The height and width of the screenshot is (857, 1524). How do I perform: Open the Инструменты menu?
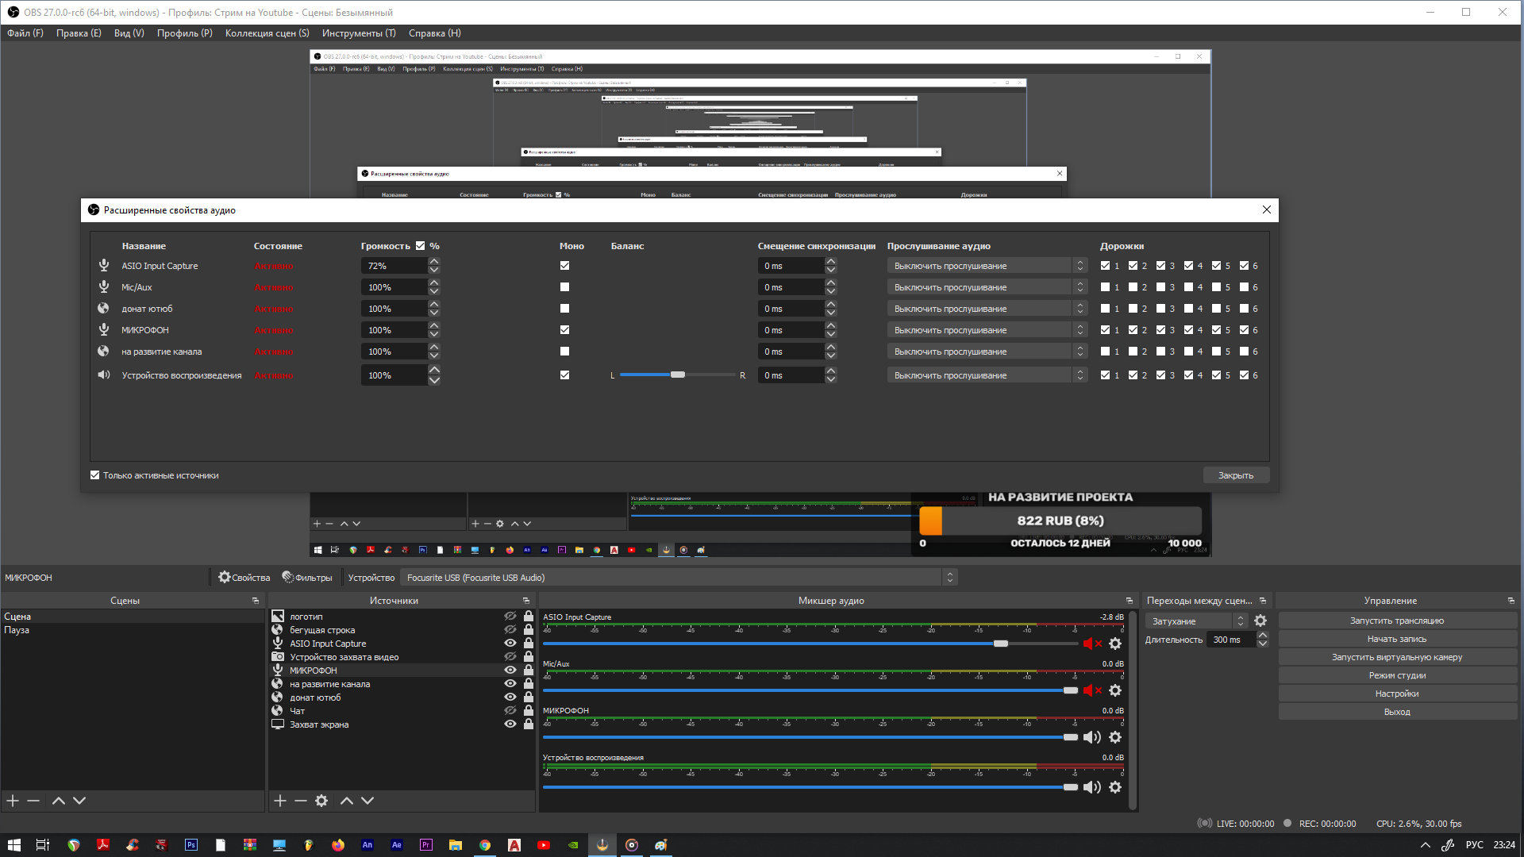(359, 33)
